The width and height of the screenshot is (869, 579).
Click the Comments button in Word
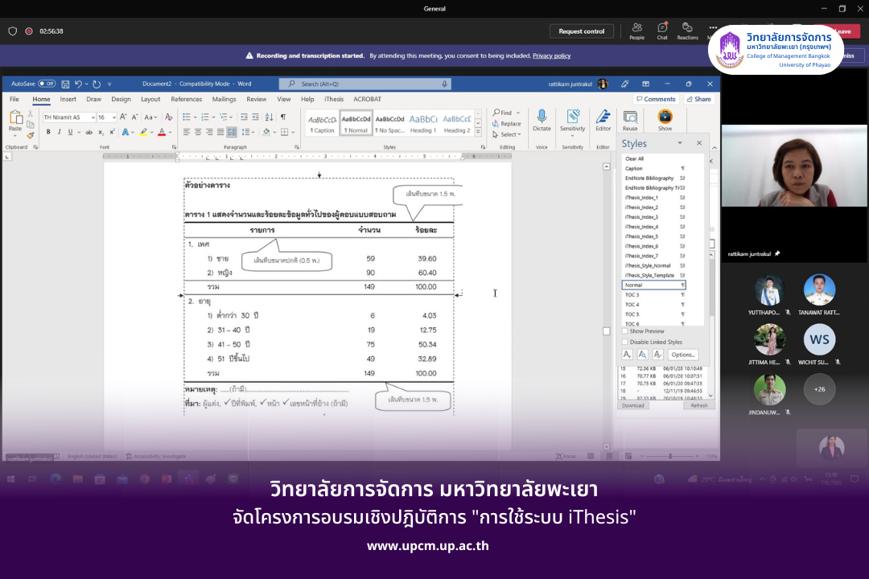pyautogui.click(x=657, y=99)
